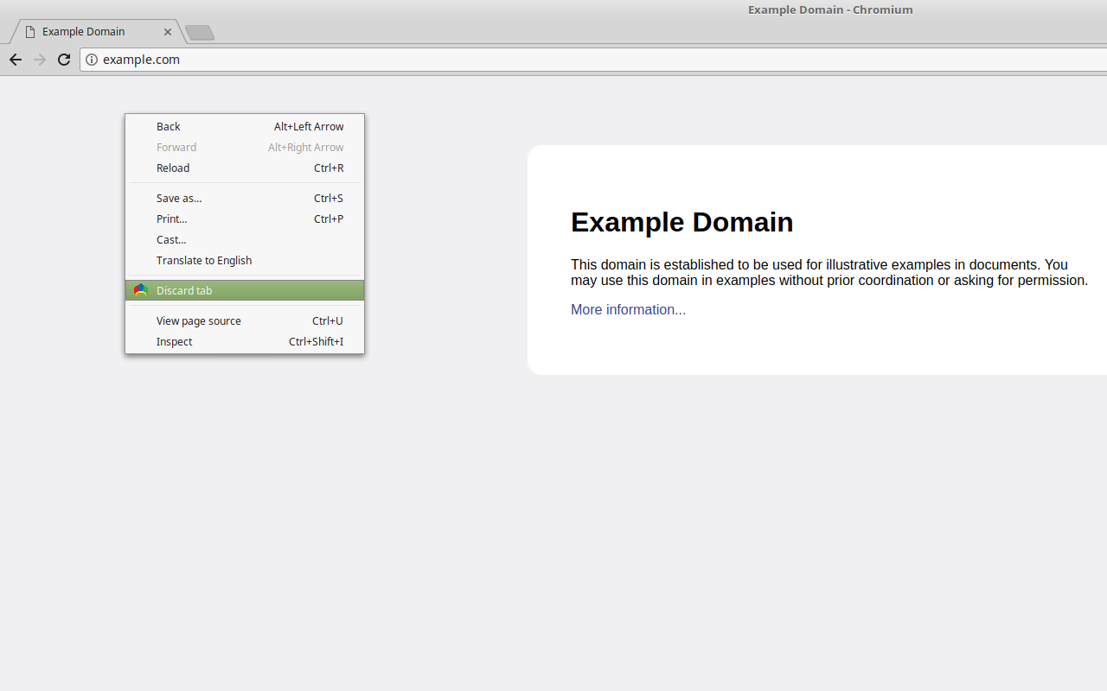Click the browser back arrow icon

tap(15, 60)
